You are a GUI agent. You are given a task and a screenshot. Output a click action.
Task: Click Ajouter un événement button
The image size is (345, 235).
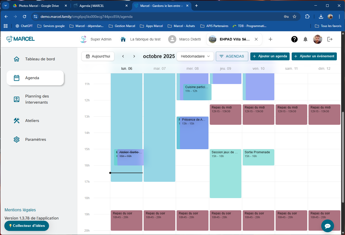[314, 56]
